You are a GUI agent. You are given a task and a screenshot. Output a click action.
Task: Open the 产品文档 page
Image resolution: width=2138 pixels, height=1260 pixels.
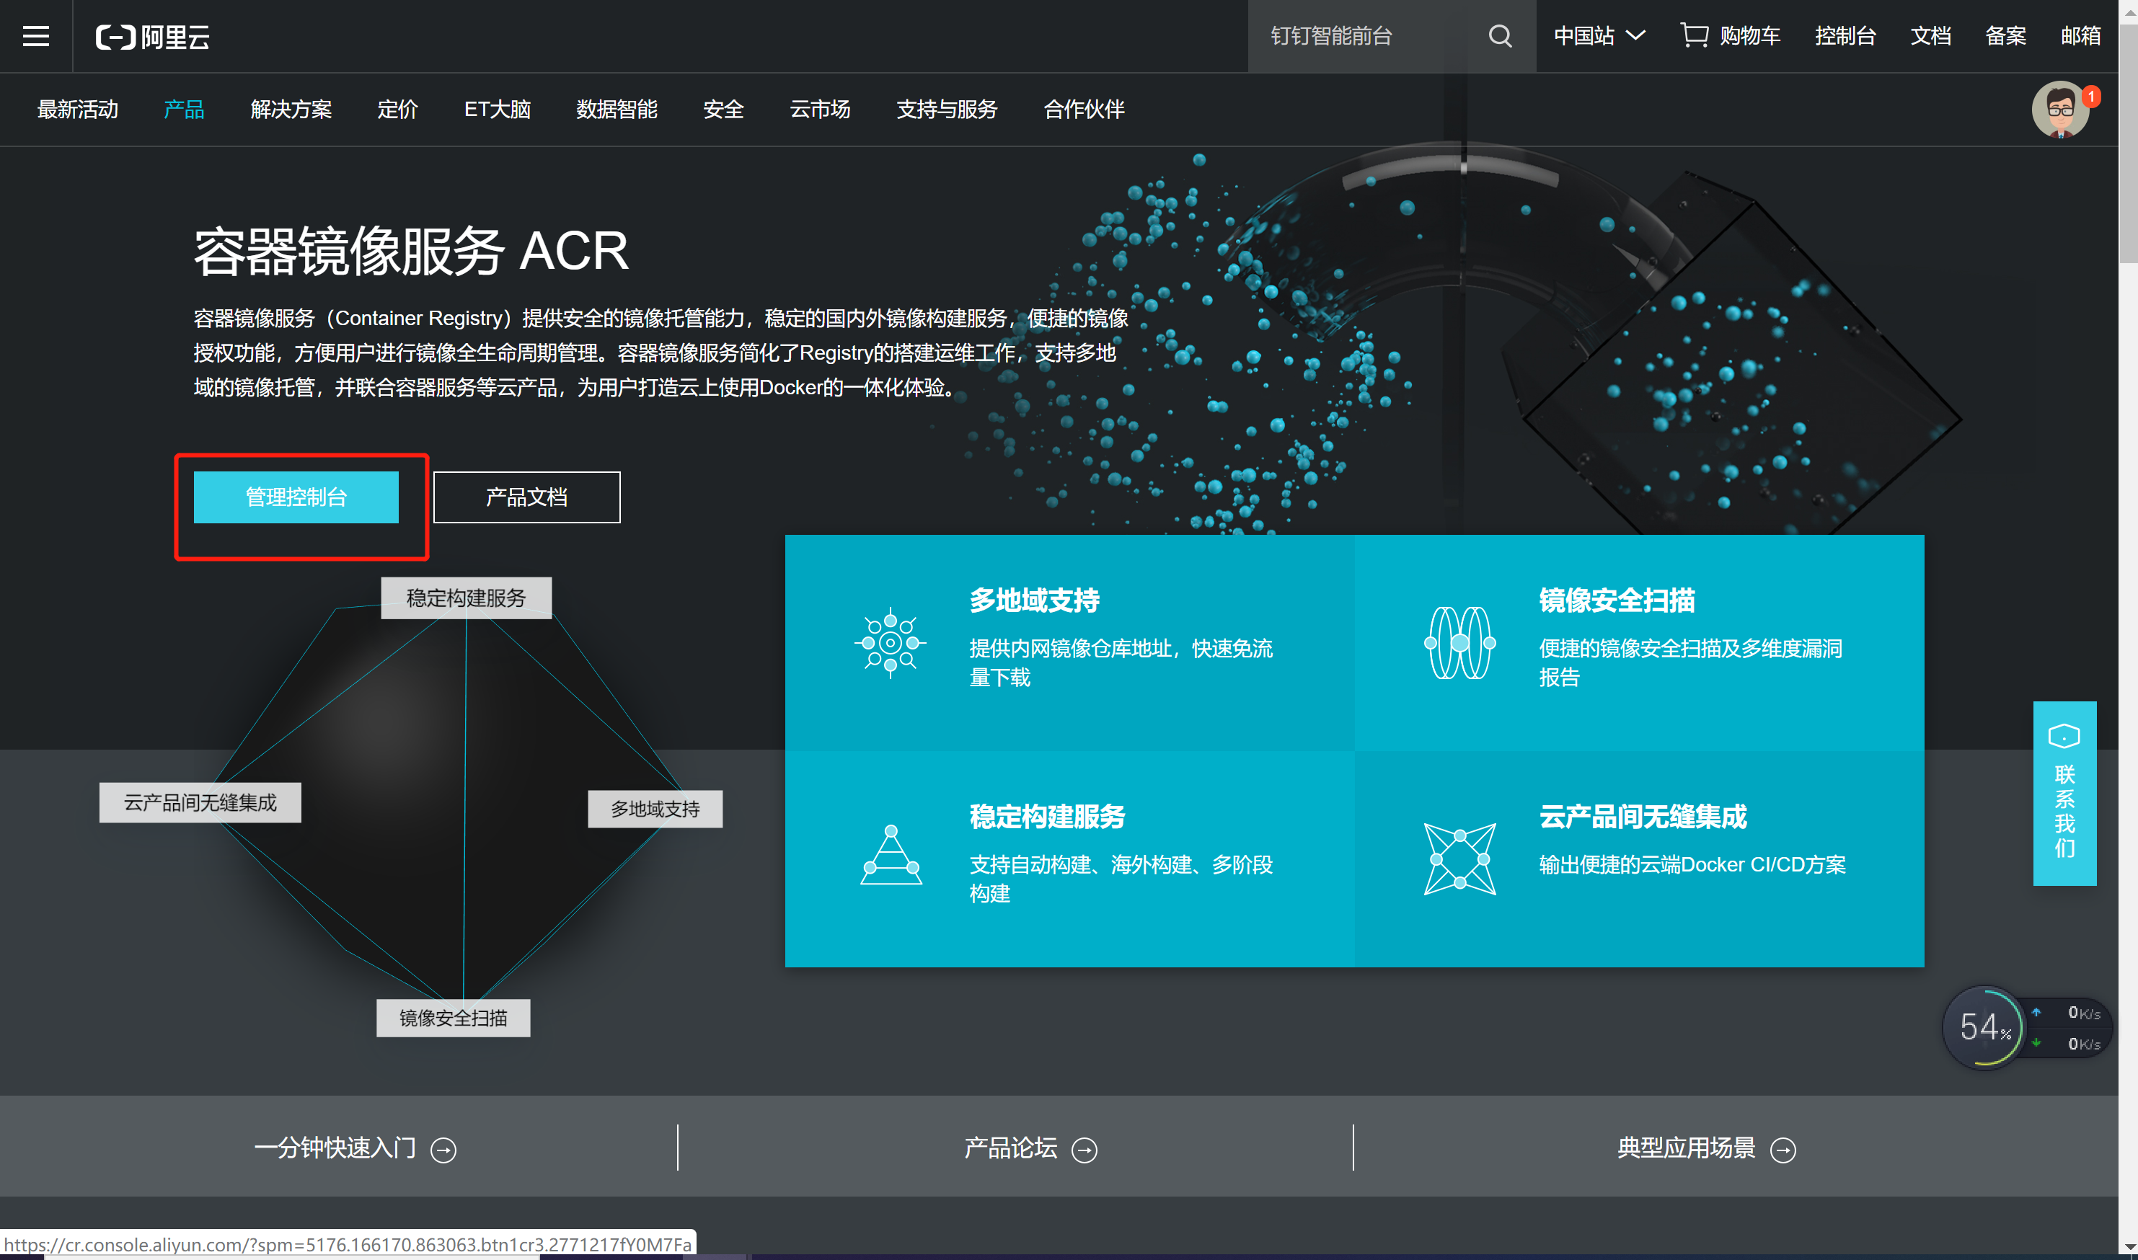tap(526, 497)
